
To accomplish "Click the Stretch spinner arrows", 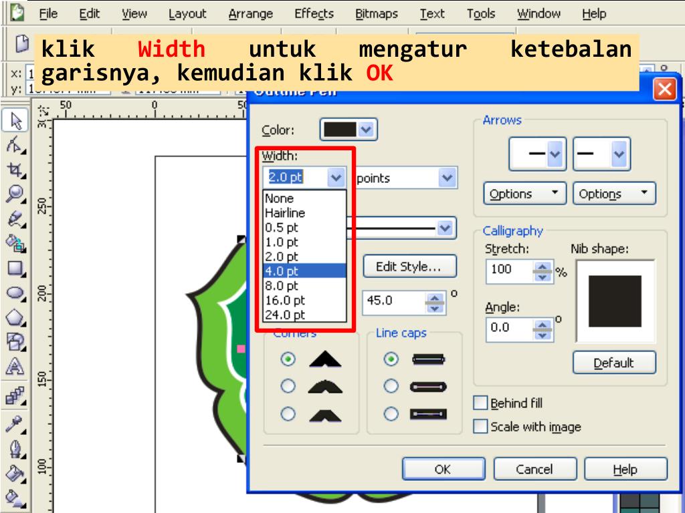I will (542, 272).
